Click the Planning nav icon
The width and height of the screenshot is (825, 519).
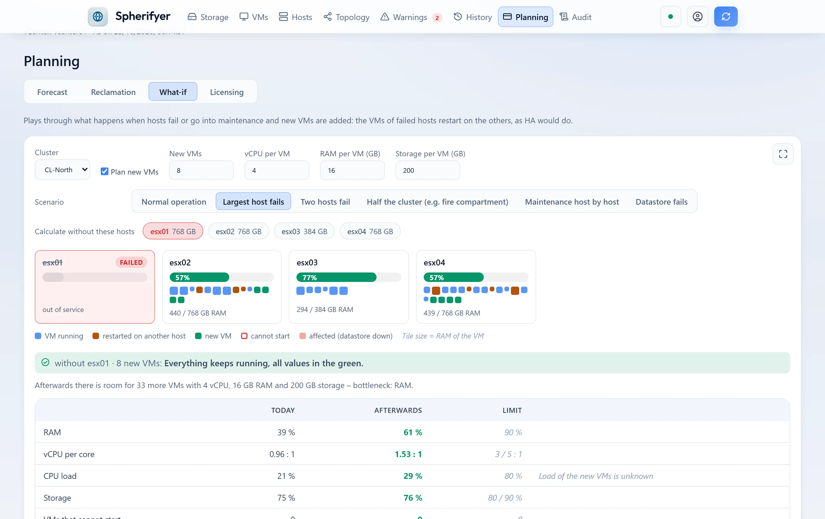pyautogui.click(x=507, y=17)
